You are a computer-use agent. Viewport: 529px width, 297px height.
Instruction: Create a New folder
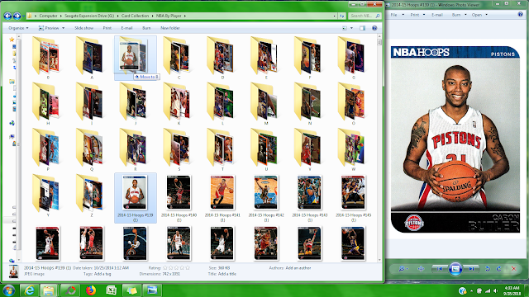[170, 28]
